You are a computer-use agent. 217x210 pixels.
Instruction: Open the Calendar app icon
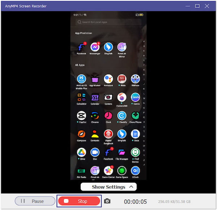coord(95,97)
